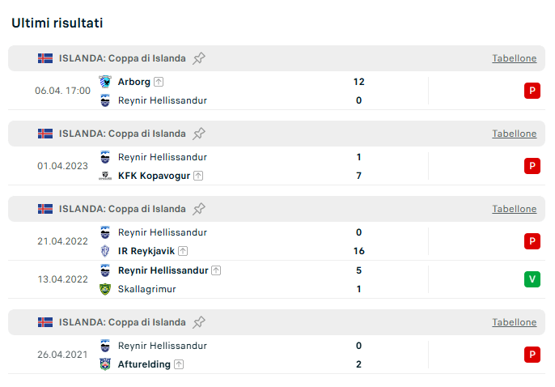Click the advancing icon next to Arborg
This screenshot has width=555, height=387.
tap(159, 82)
